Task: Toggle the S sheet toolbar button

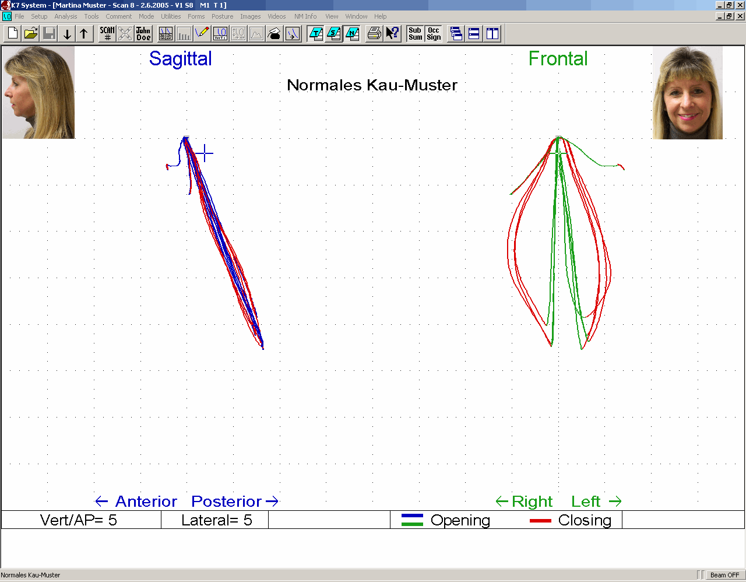Action: pos(334,34)
